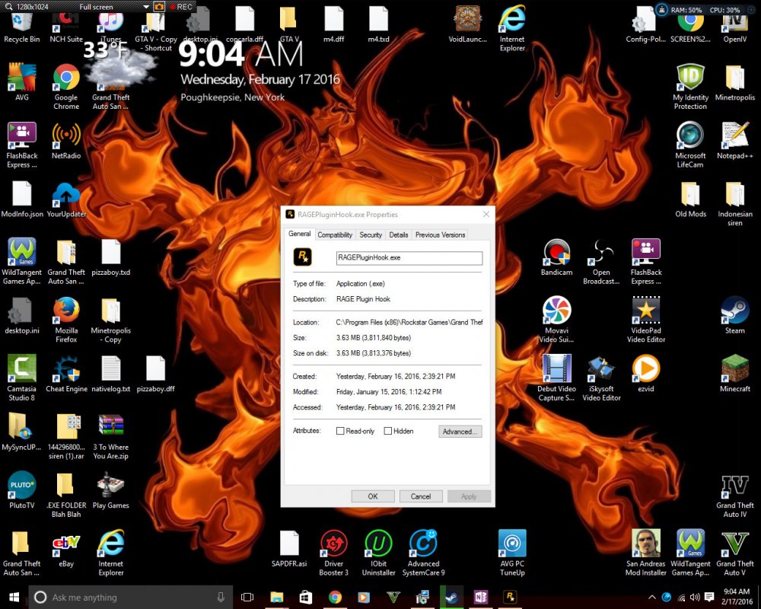Viewport: 761px width, 609px height.
Task: Open the Advanced... attributes button
Action: point(460,432)
